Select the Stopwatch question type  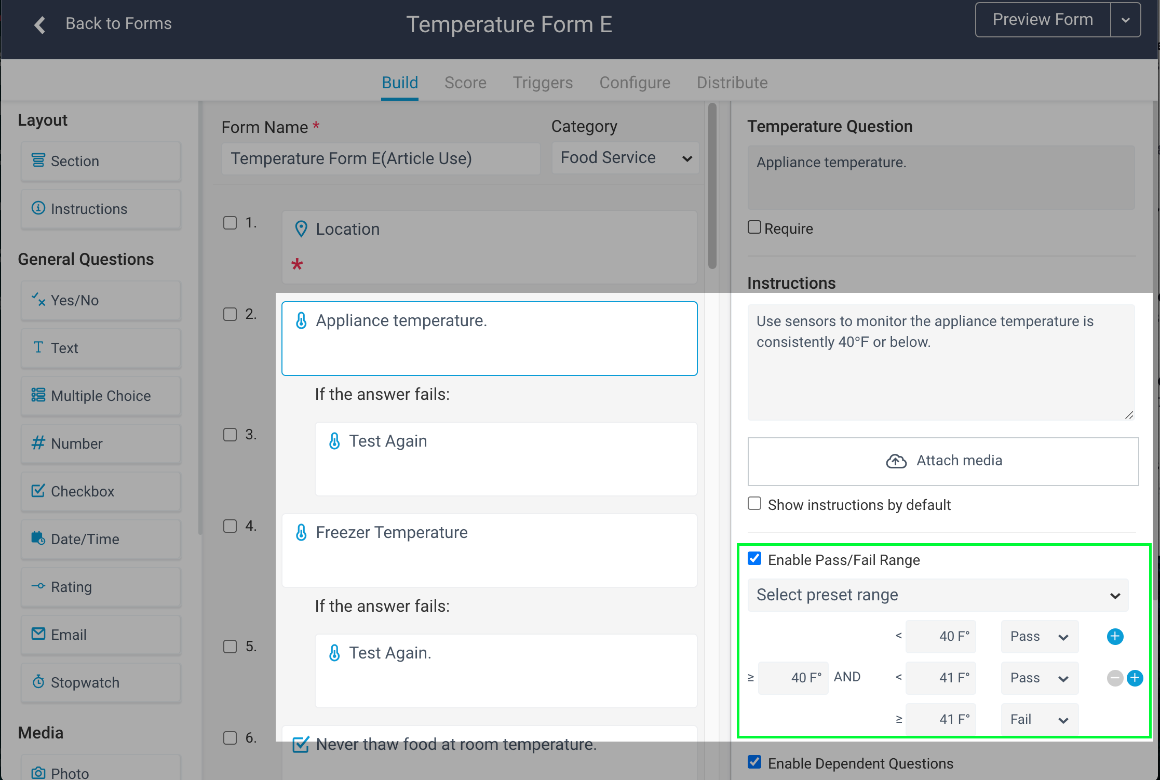pos(100,682)
